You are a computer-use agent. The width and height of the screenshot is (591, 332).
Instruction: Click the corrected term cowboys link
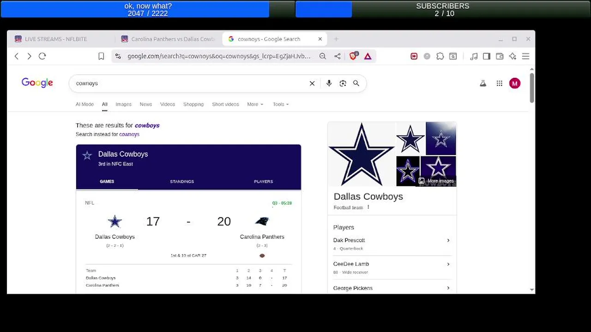click(147, 125)
